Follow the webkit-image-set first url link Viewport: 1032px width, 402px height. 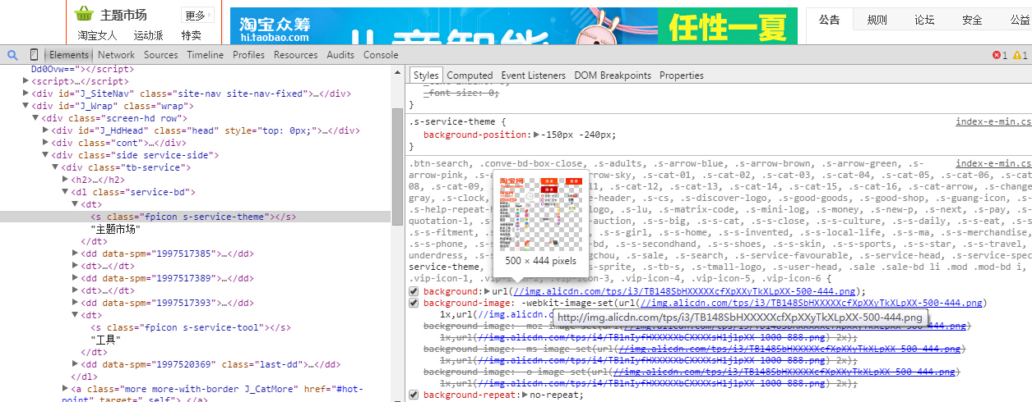coord(812,303)
